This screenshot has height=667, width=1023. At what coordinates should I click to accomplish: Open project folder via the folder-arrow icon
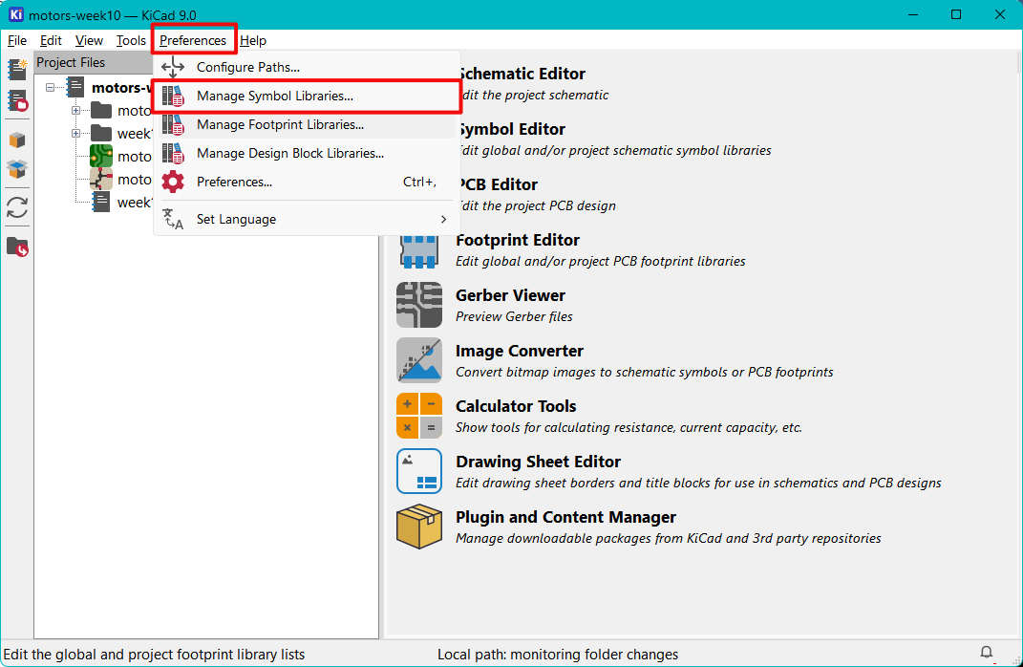pos(17,247)
